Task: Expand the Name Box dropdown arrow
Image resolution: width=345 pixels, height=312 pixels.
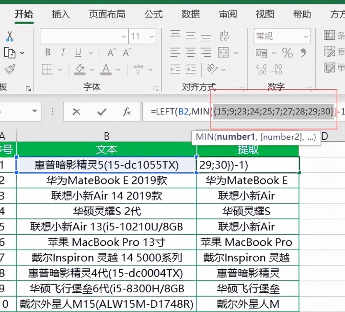Action: tap(34, 111)
